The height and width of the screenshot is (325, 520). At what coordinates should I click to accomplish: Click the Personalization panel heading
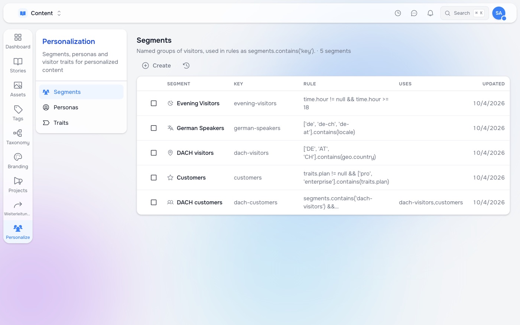(x=69, y=42)
